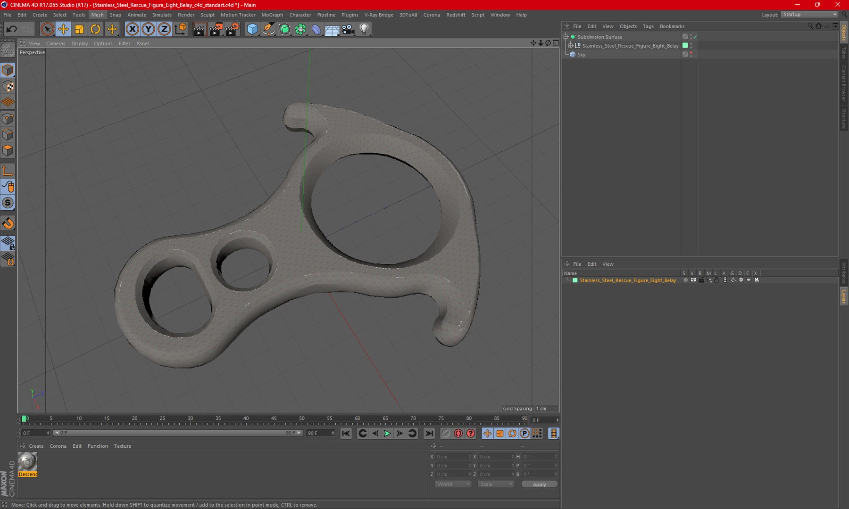Expand the Stainless_Steel_Rescue_Figure_Eight_Belay object tree
This screenshot has width=849, height=509.
coord(570,46)
